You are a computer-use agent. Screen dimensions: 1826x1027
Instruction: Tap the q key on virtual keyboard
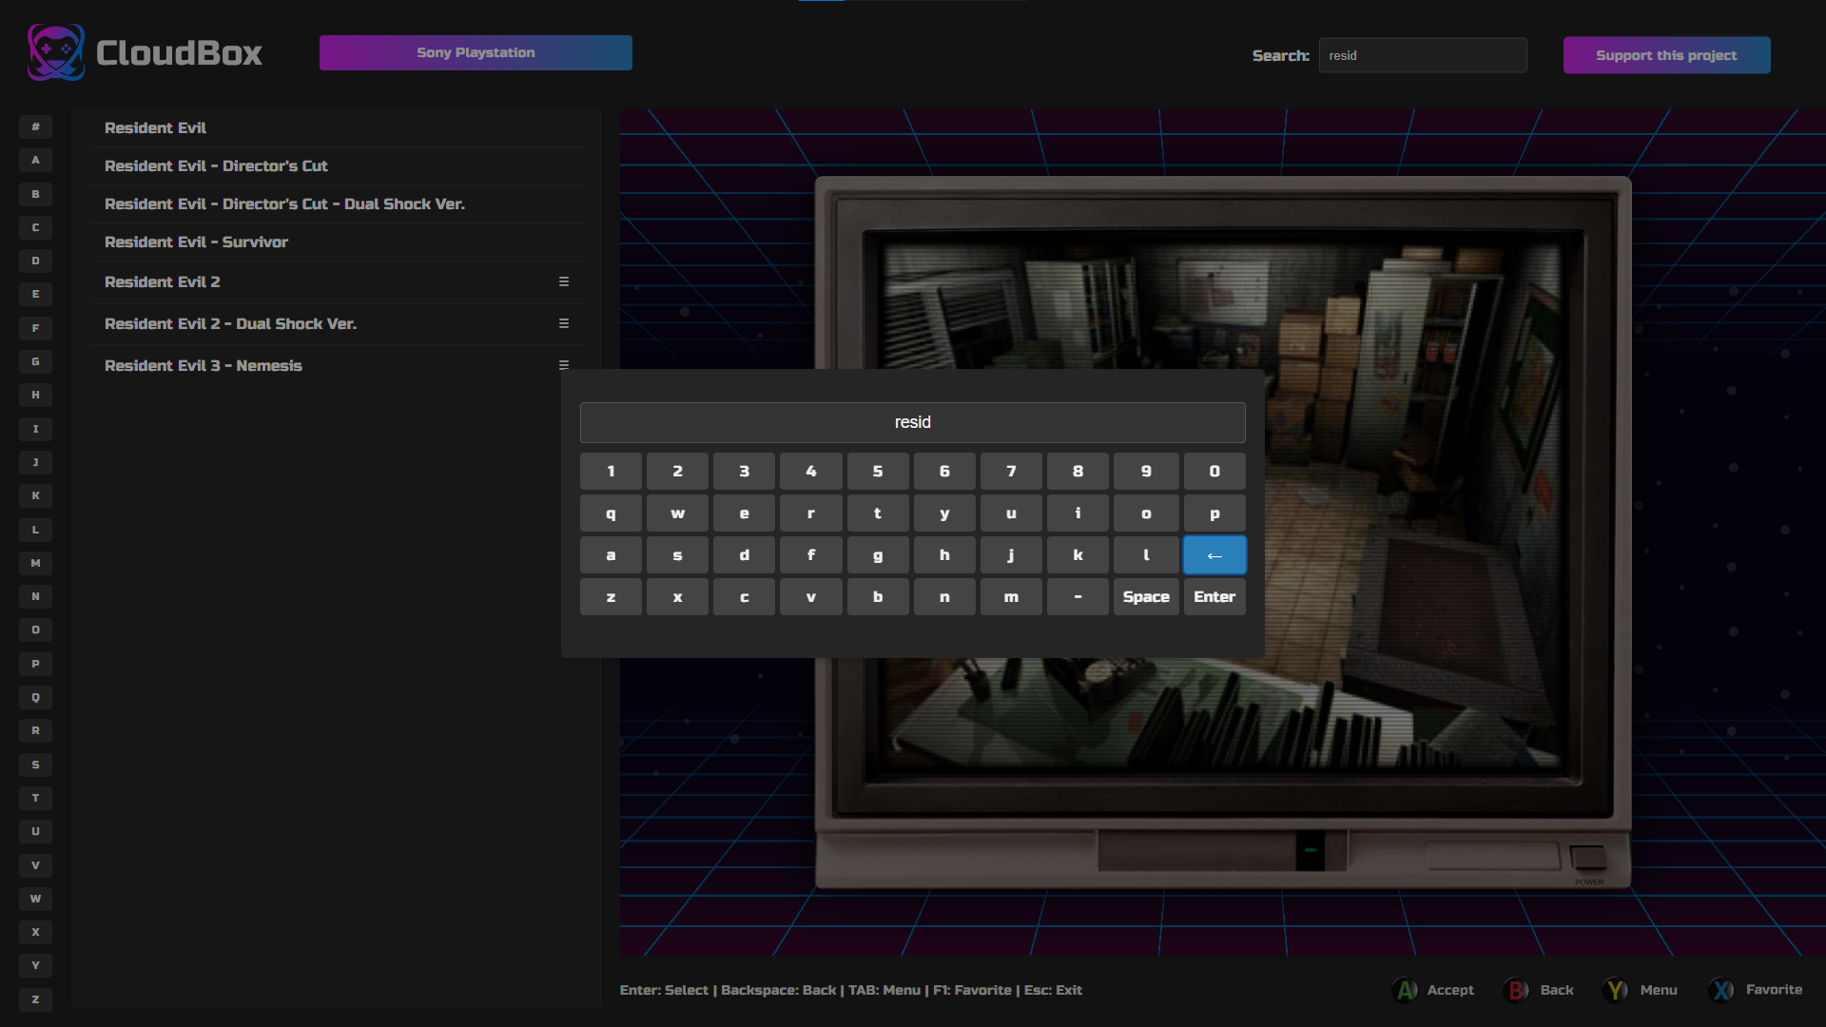tap(611, 513)
